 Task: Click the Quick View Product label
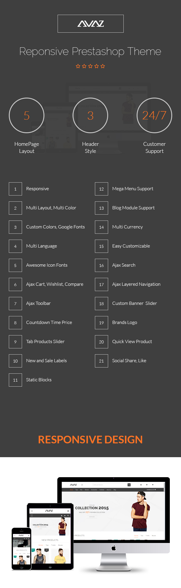click(x=132, y=342)
